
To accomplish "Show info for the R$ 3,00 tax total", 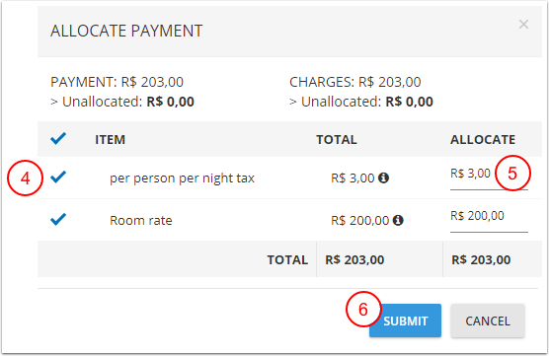I will coord(384,178).
